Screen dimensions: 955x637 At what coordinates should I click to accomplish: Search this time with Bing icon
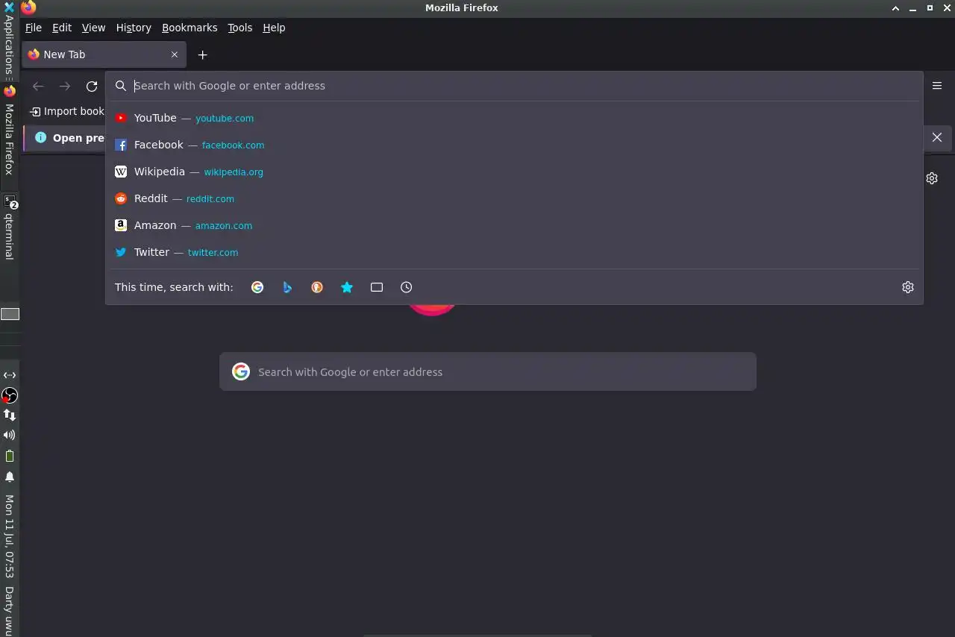[287, 287]
